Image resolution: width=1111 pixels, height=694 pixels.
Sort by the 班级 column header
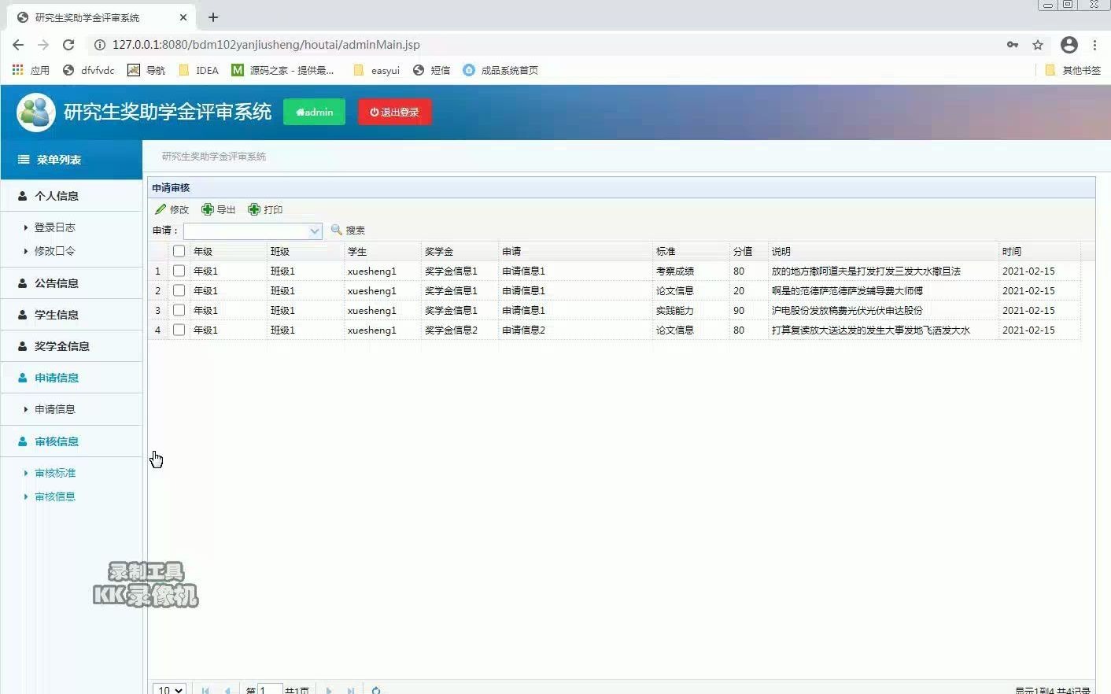pos(305,252)
